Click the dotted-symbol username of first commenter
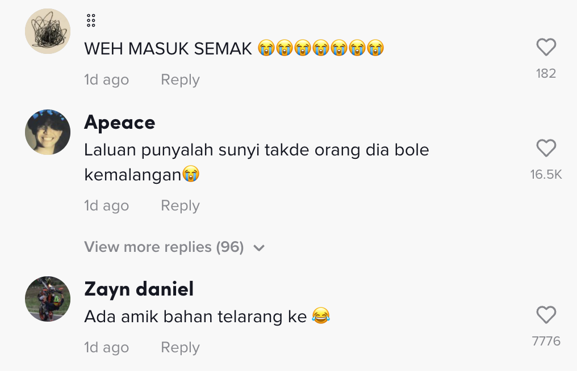This screenshot has width=577, height=371. tap(91, 21)
